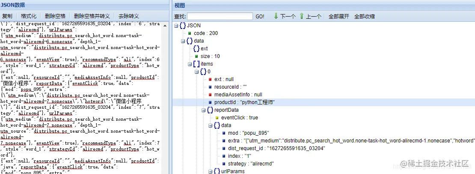The width and height of the screenshot is (475, 174).
Task: Click the GO! search button
Action: (260, 16)
